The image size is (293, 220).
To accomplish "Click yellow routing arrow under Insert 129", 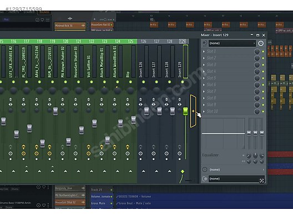I will pos(183,171).
